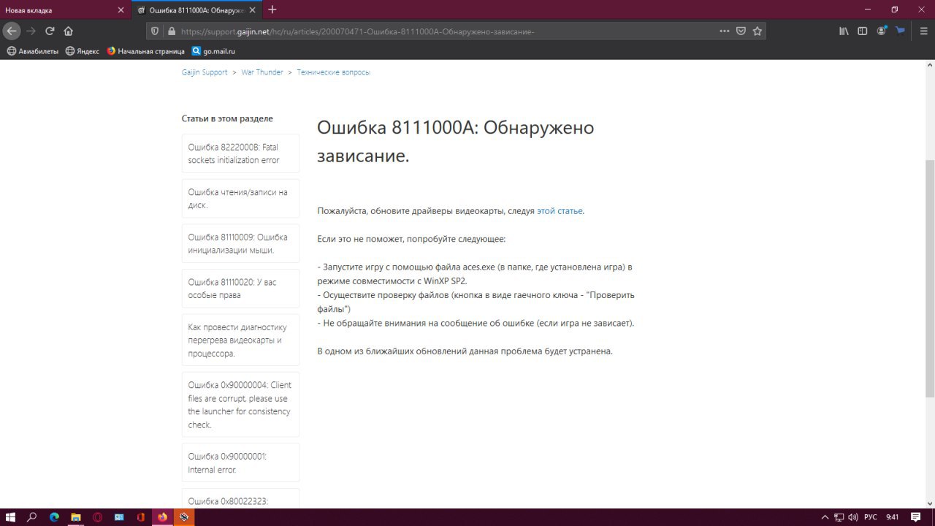The image size is (935, 526).
Task: Select the Ошибка 8111000A tab
Action: click(195, 10)
